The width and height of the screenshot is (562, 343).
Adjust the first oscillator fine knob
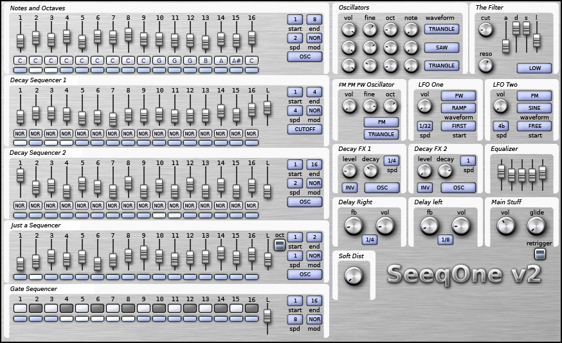click(x=370, y=30)
